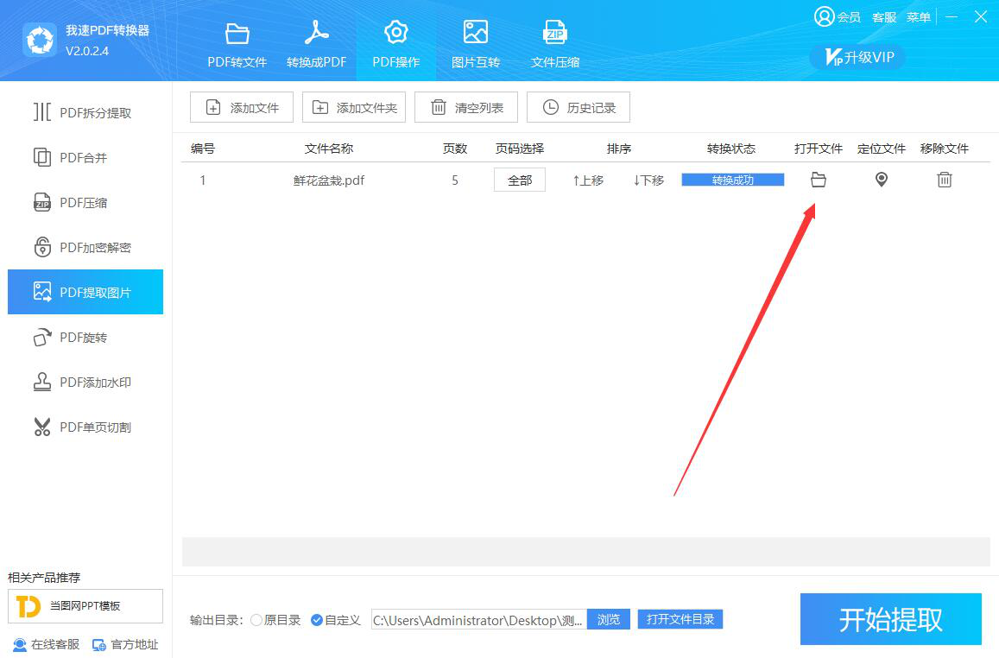Click the 打开文件目录 button
Viewport: 999px width, 658px height.
click(x=680, y=619)
